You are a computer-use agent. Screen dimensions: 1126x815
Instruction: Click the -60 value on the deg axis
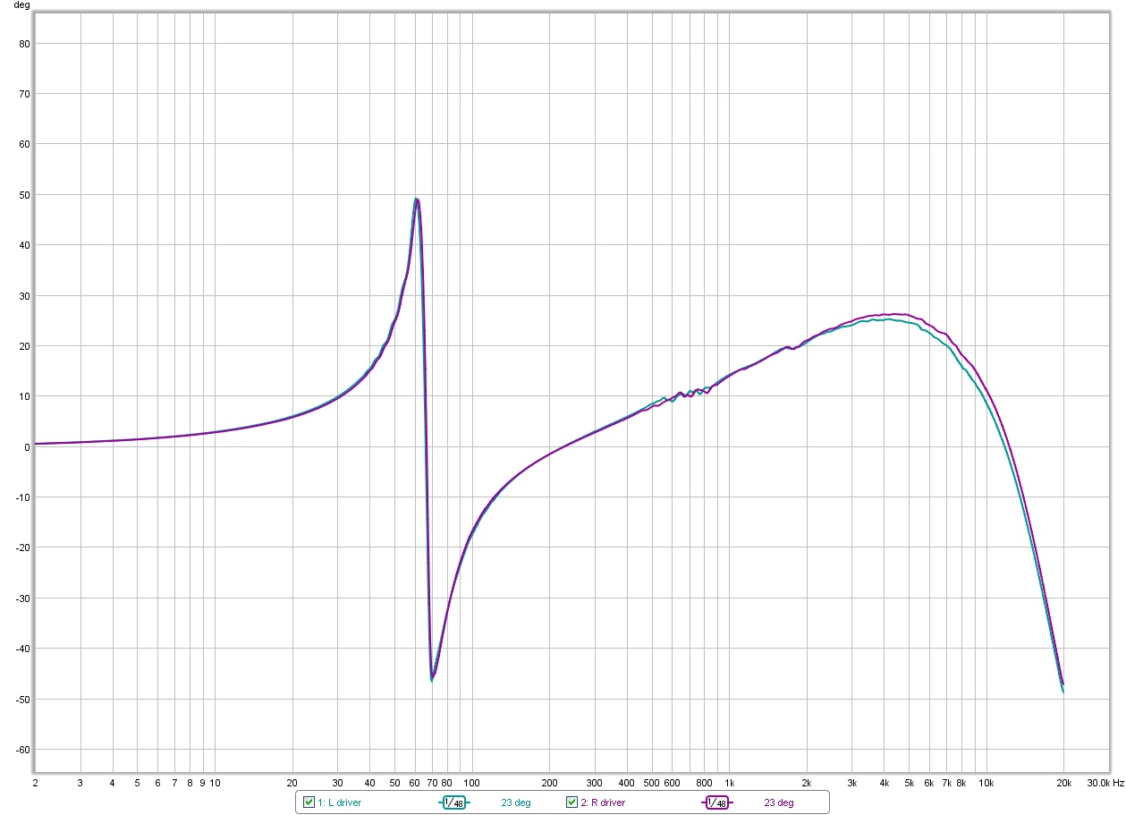[21, 750]
